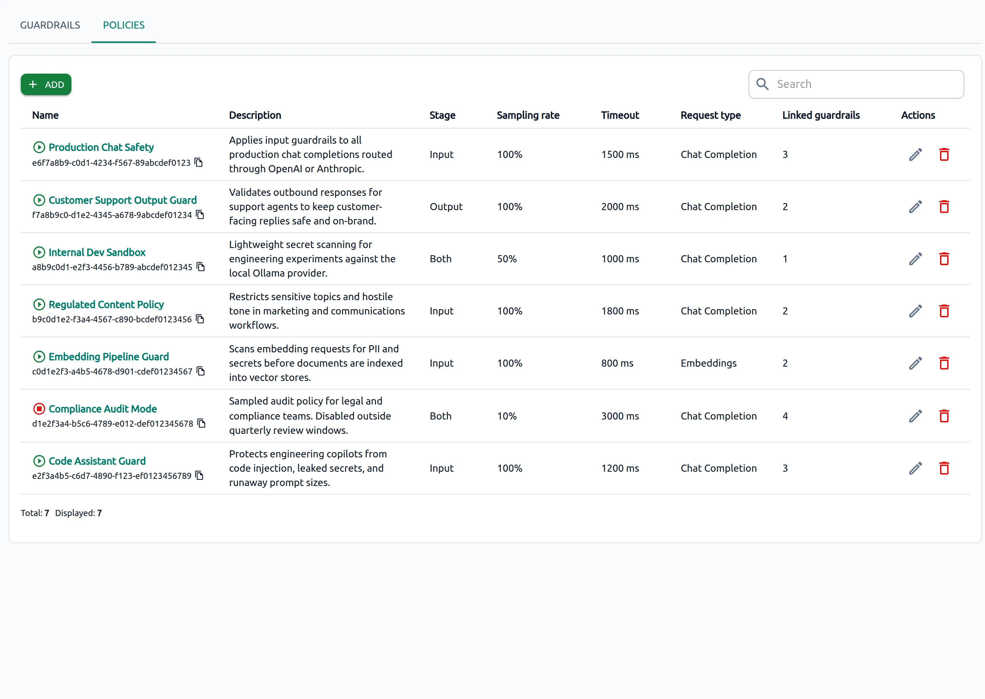Screen dimensions: 985x699
Task: Open the Production Chat Safety policy link
Action: pyautogui.click(x=101, y=147)
